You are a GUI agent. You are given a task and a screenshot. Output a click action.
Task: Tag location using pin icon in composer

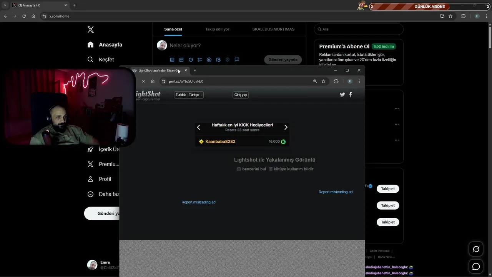pos(228,60)
